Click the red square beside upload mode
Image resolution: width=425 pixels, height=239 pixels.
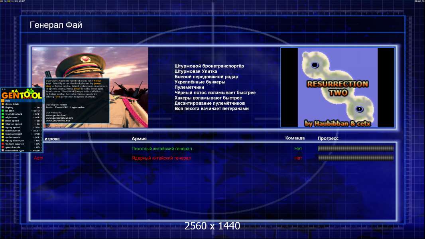click(x=3, y=147)
